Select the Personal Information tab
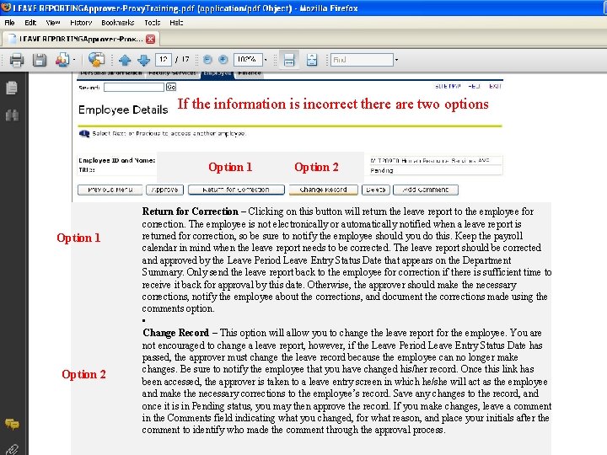 (x=111, y=74)
